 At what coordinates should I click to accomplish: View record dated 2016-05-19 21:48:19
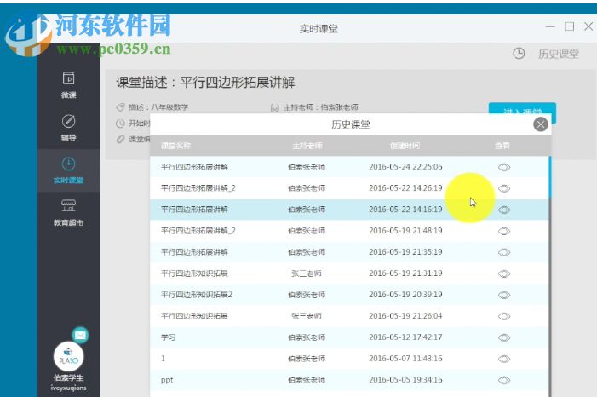(x=504, y=231)
